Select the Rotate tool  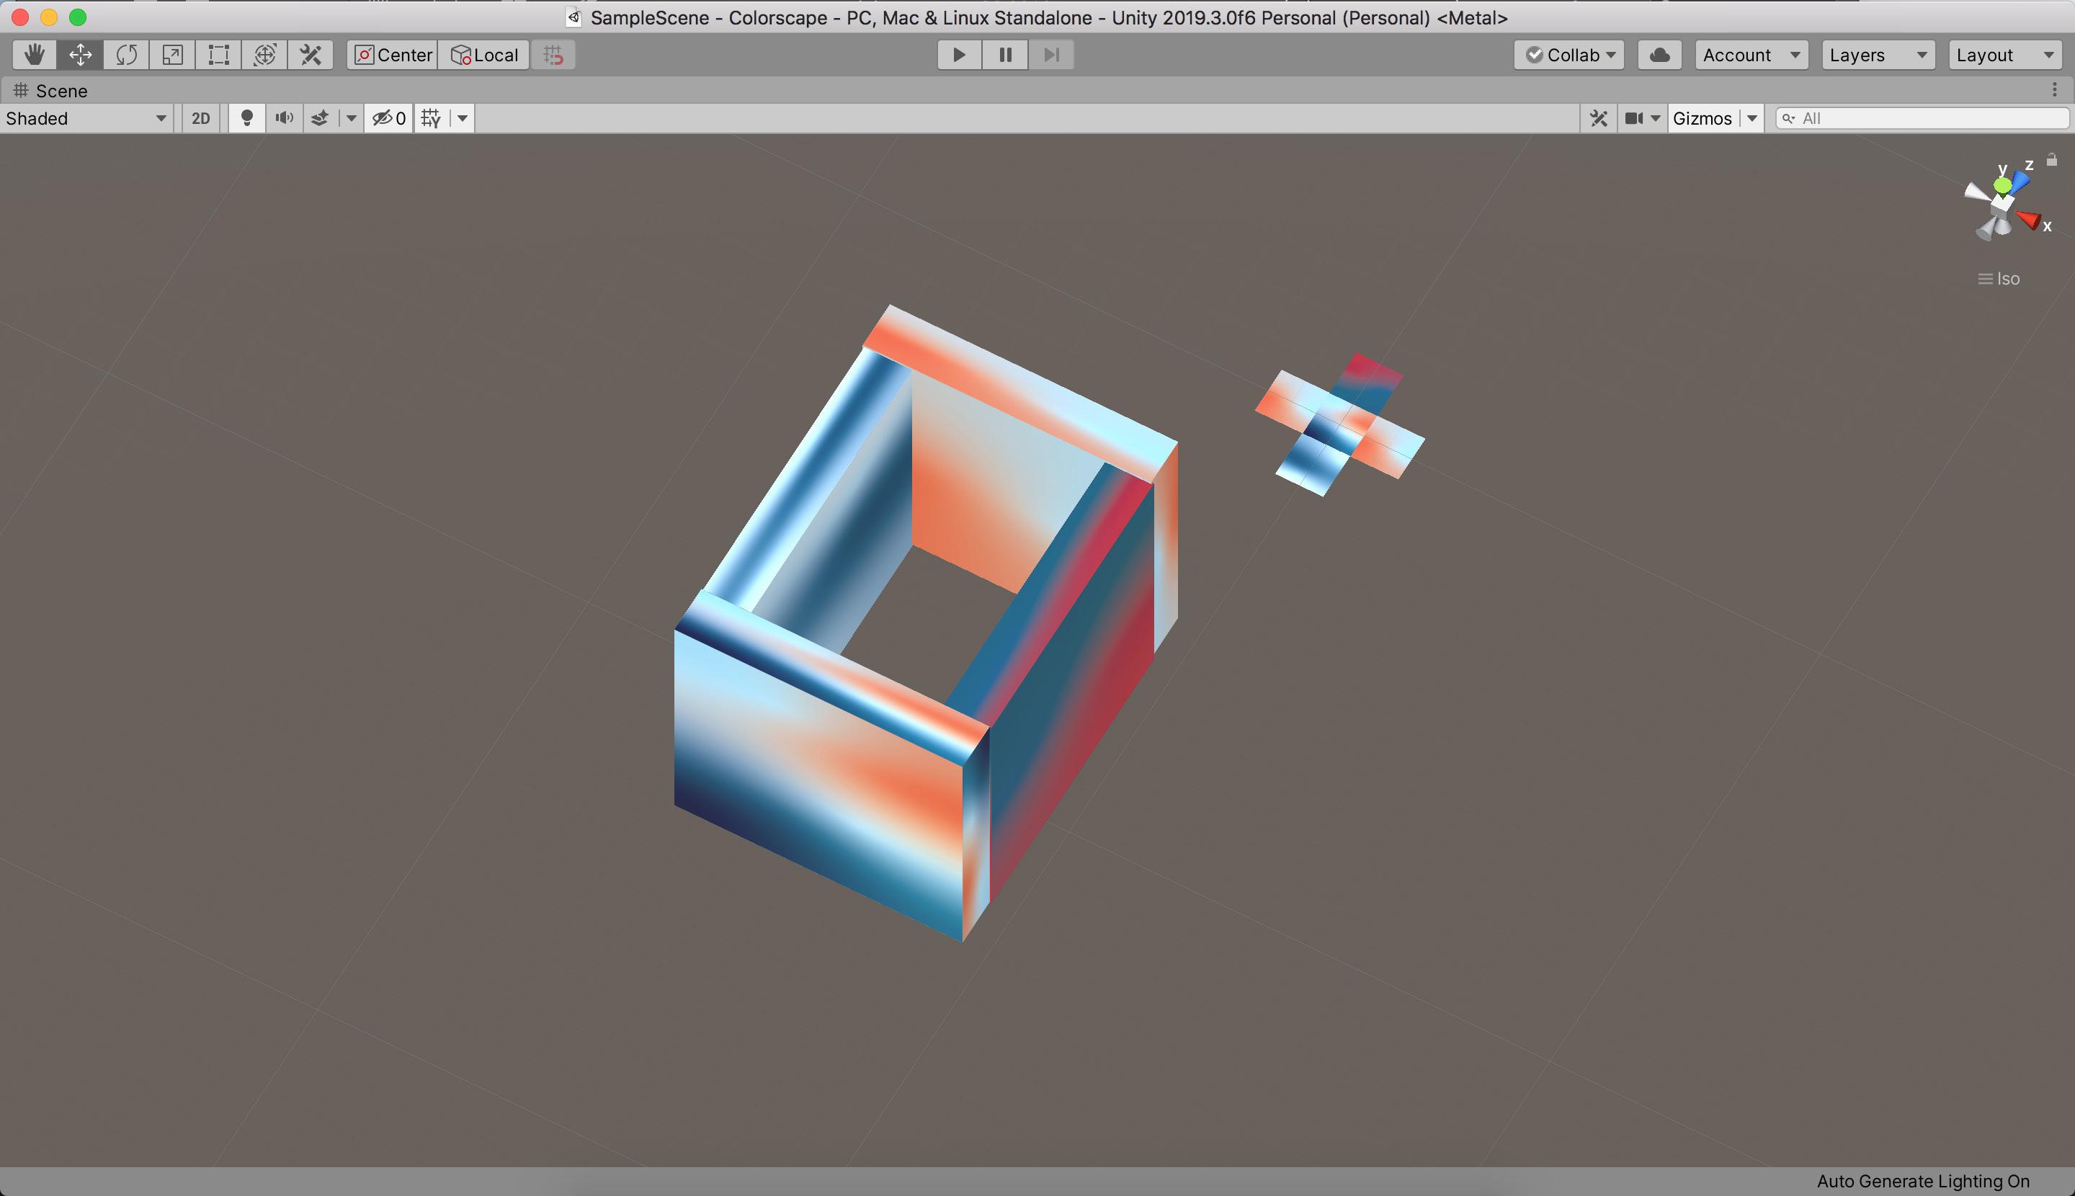click(x=127, y=55)
